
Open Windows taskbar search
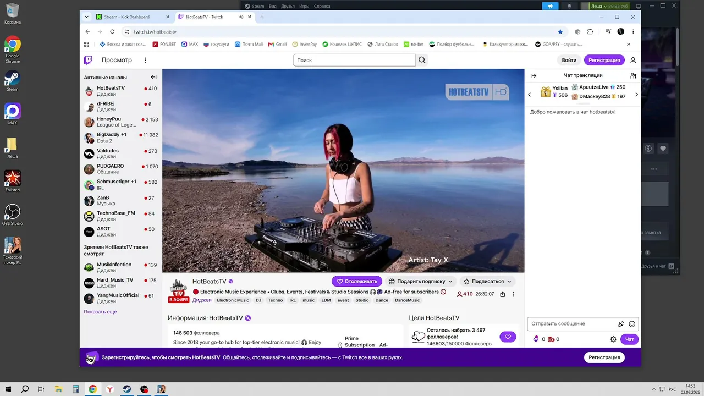tap(25, 389)
